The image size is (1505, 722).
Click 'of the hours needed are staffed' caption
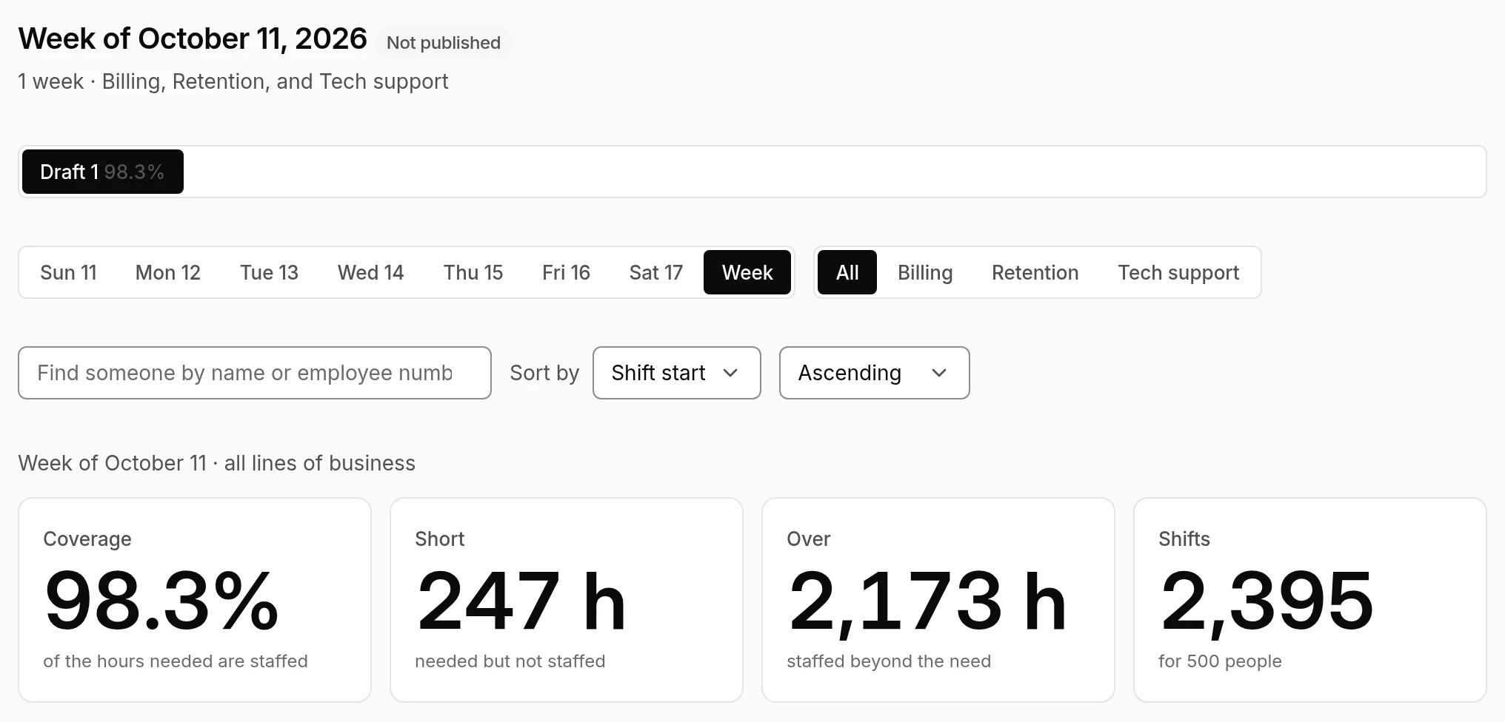176,661
